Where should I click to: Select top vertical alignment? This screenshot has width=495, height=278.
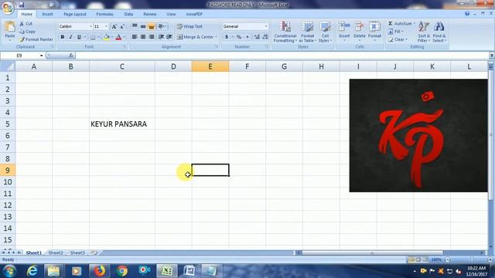[135, 26]
